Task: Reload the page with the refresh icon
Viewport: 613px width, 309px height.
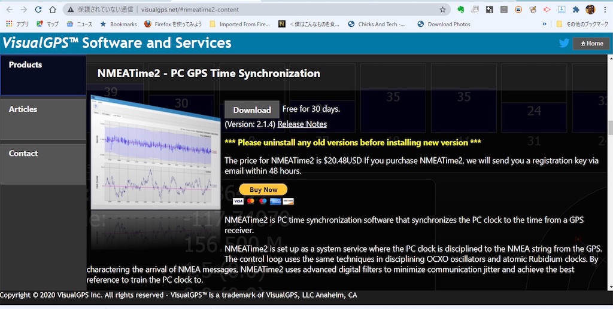Action: point(38,10)
